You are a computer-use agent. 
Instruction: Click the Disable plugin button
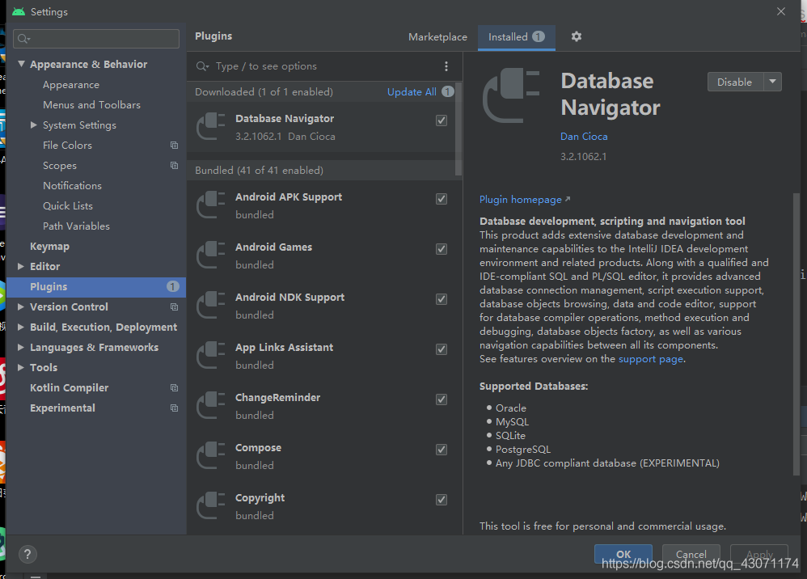(x=735, y=82)
